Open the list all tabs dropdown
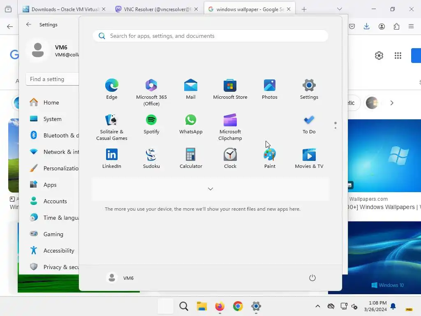Viewport: 421px width, 316px height. click(339, 9)
